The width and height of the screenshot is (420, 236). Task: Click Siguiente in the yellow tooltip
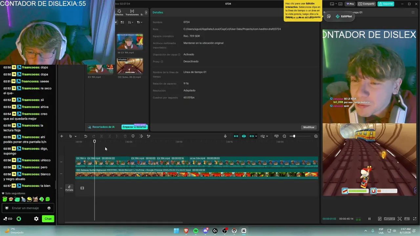[x=315, y=17]
